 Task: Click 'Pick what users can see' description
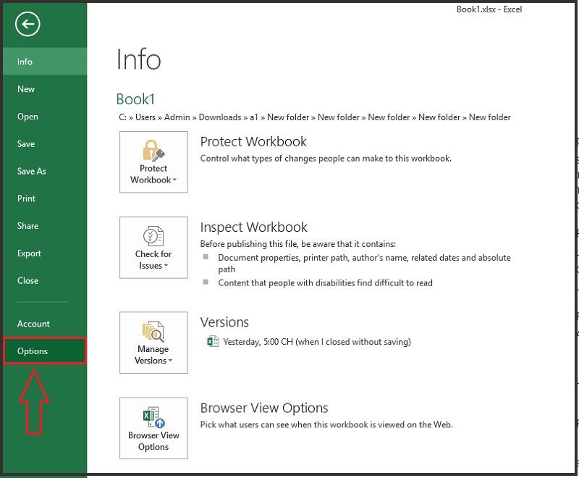[326, 424]
